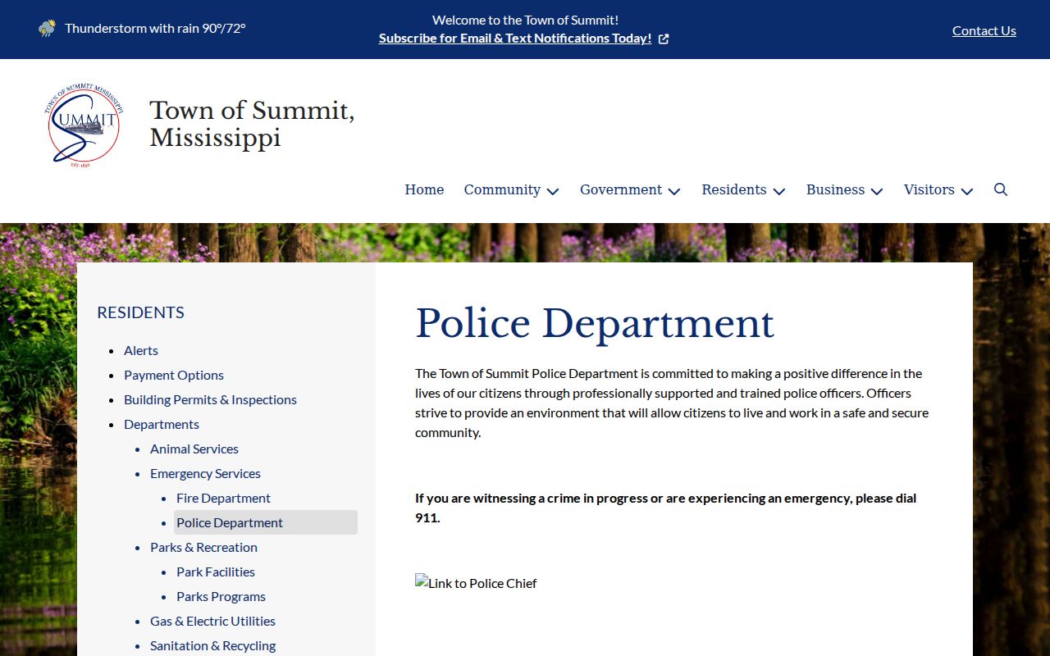Subscribe for Email & Text Notifications
This screenshot has width=1050, height=656.
pyautogui.click(x=515, y=39)
